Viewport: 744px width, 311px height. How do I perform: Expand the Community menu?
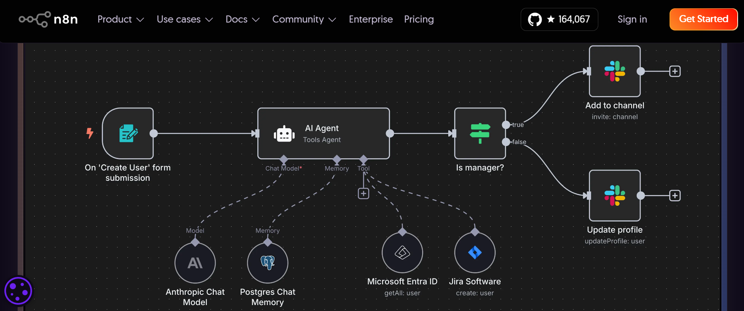[304, 19]
